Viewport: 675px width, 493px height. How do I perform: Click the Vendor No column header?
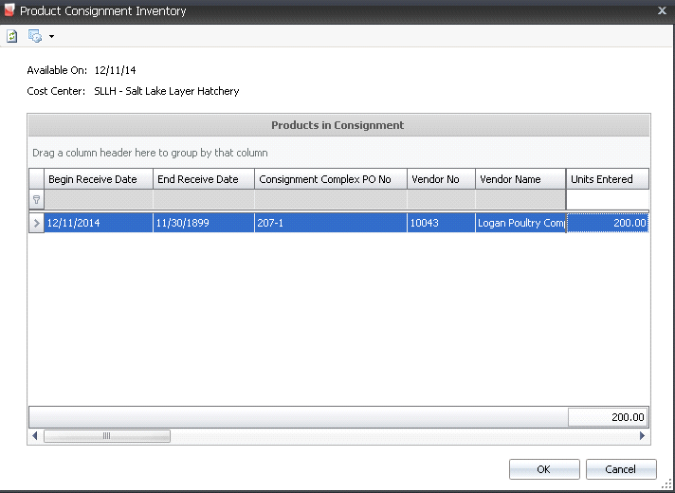[441, 179]
